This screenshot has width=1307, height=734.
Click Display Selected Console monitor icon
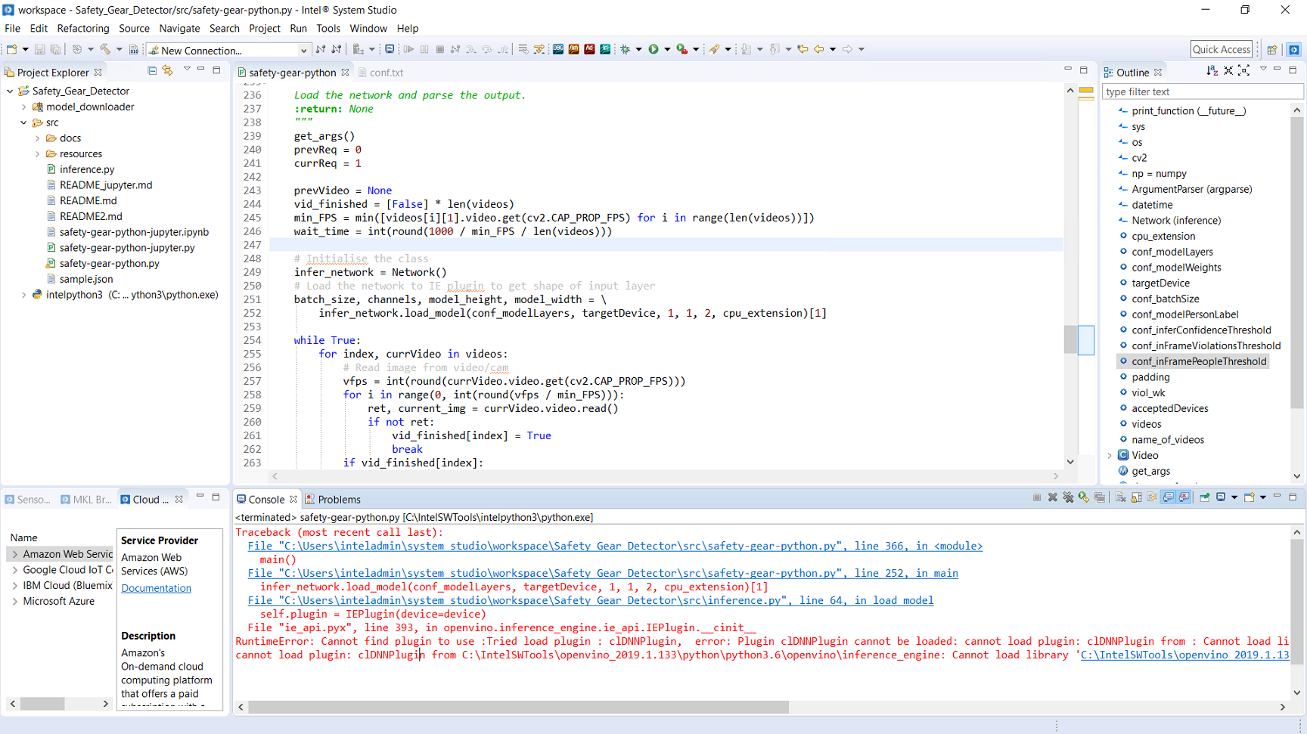[x=1221, y=497]
